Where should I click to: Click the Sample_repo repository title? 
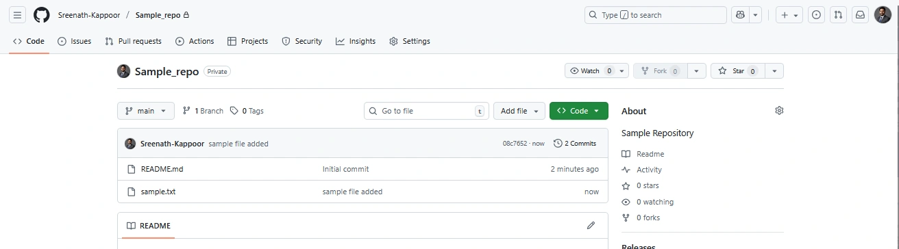167,71
